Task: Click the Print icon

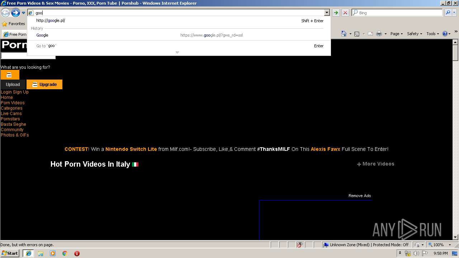Action: coord(379,34)
